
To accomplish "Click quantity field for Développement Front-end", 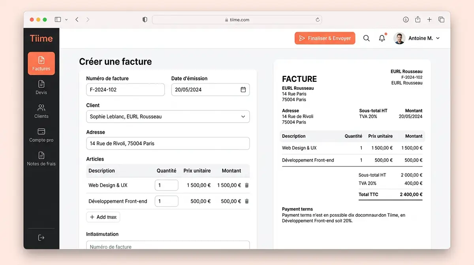I will click(166, 201).
